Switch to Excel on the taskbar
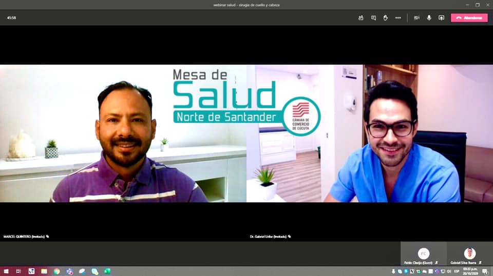Image resolution: width=493 pixels, height=276 pixels. pyautogui.click(x=107, y=271)
